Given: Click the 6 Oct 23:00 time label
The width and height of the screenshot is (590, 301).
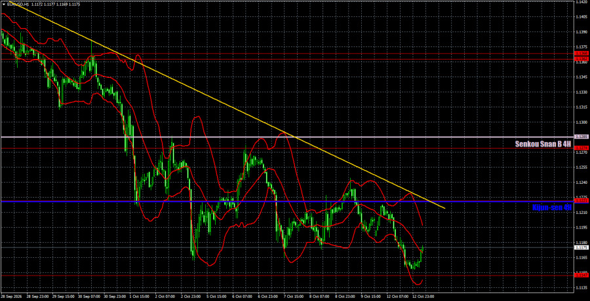Looking at the screenshot, I should coord(267,296).
